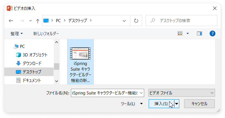
Task: Click the search magnifier icon
Action: [153, 21]
